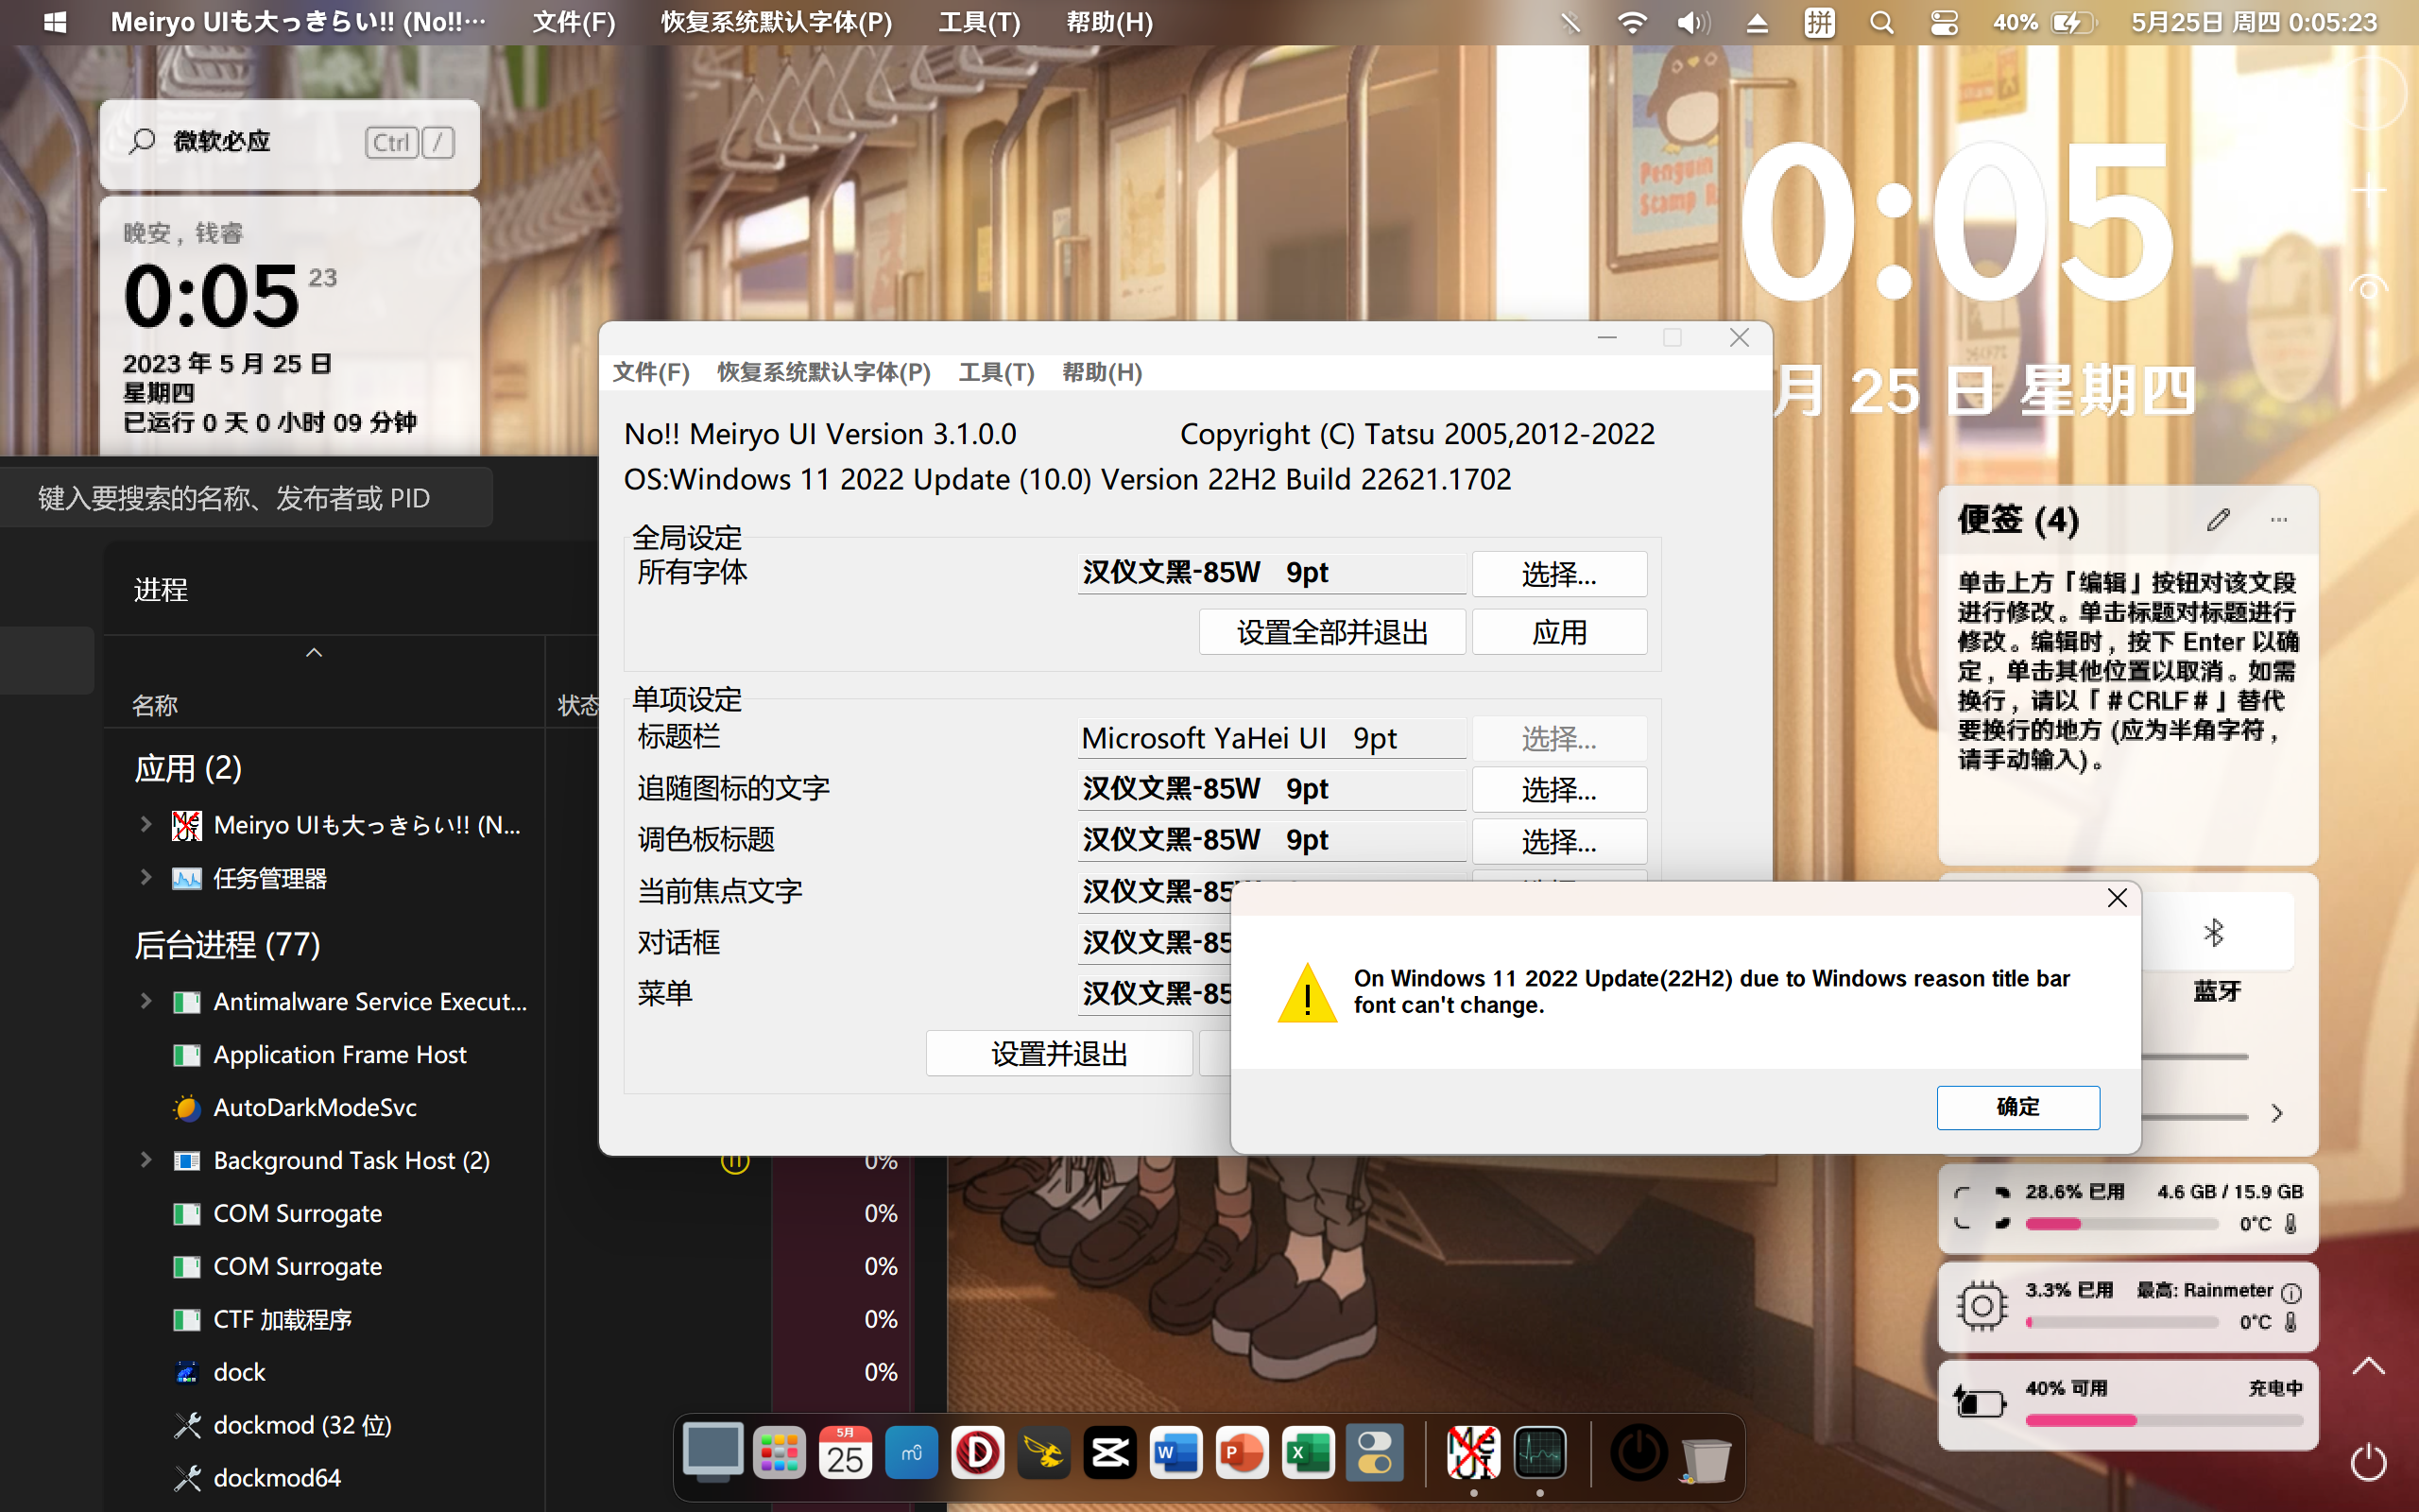Screen dimensions: 2419x1512
Task: Click the up chevron above the power icon
Action: [x=2368, y=1366]
